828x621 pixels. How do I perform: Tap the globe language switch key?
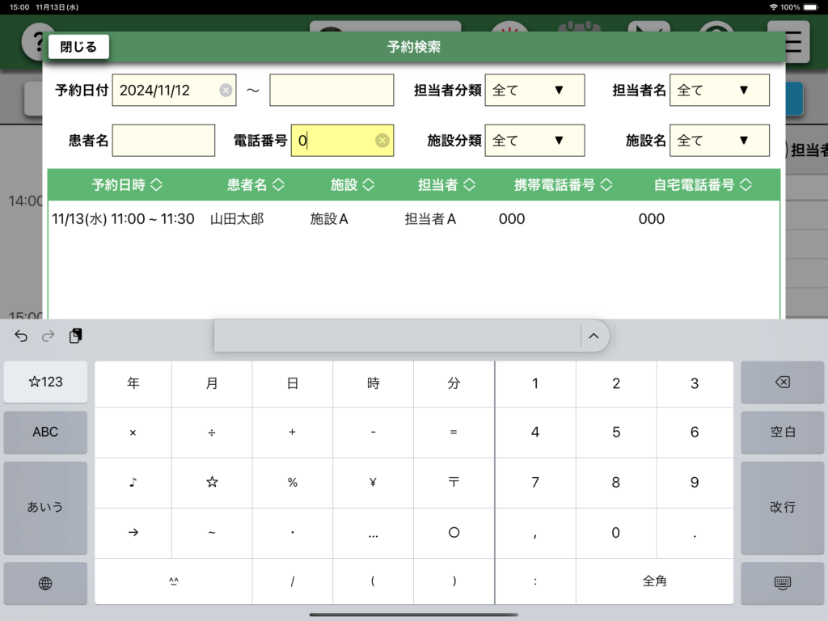click(x=45, y=583)
